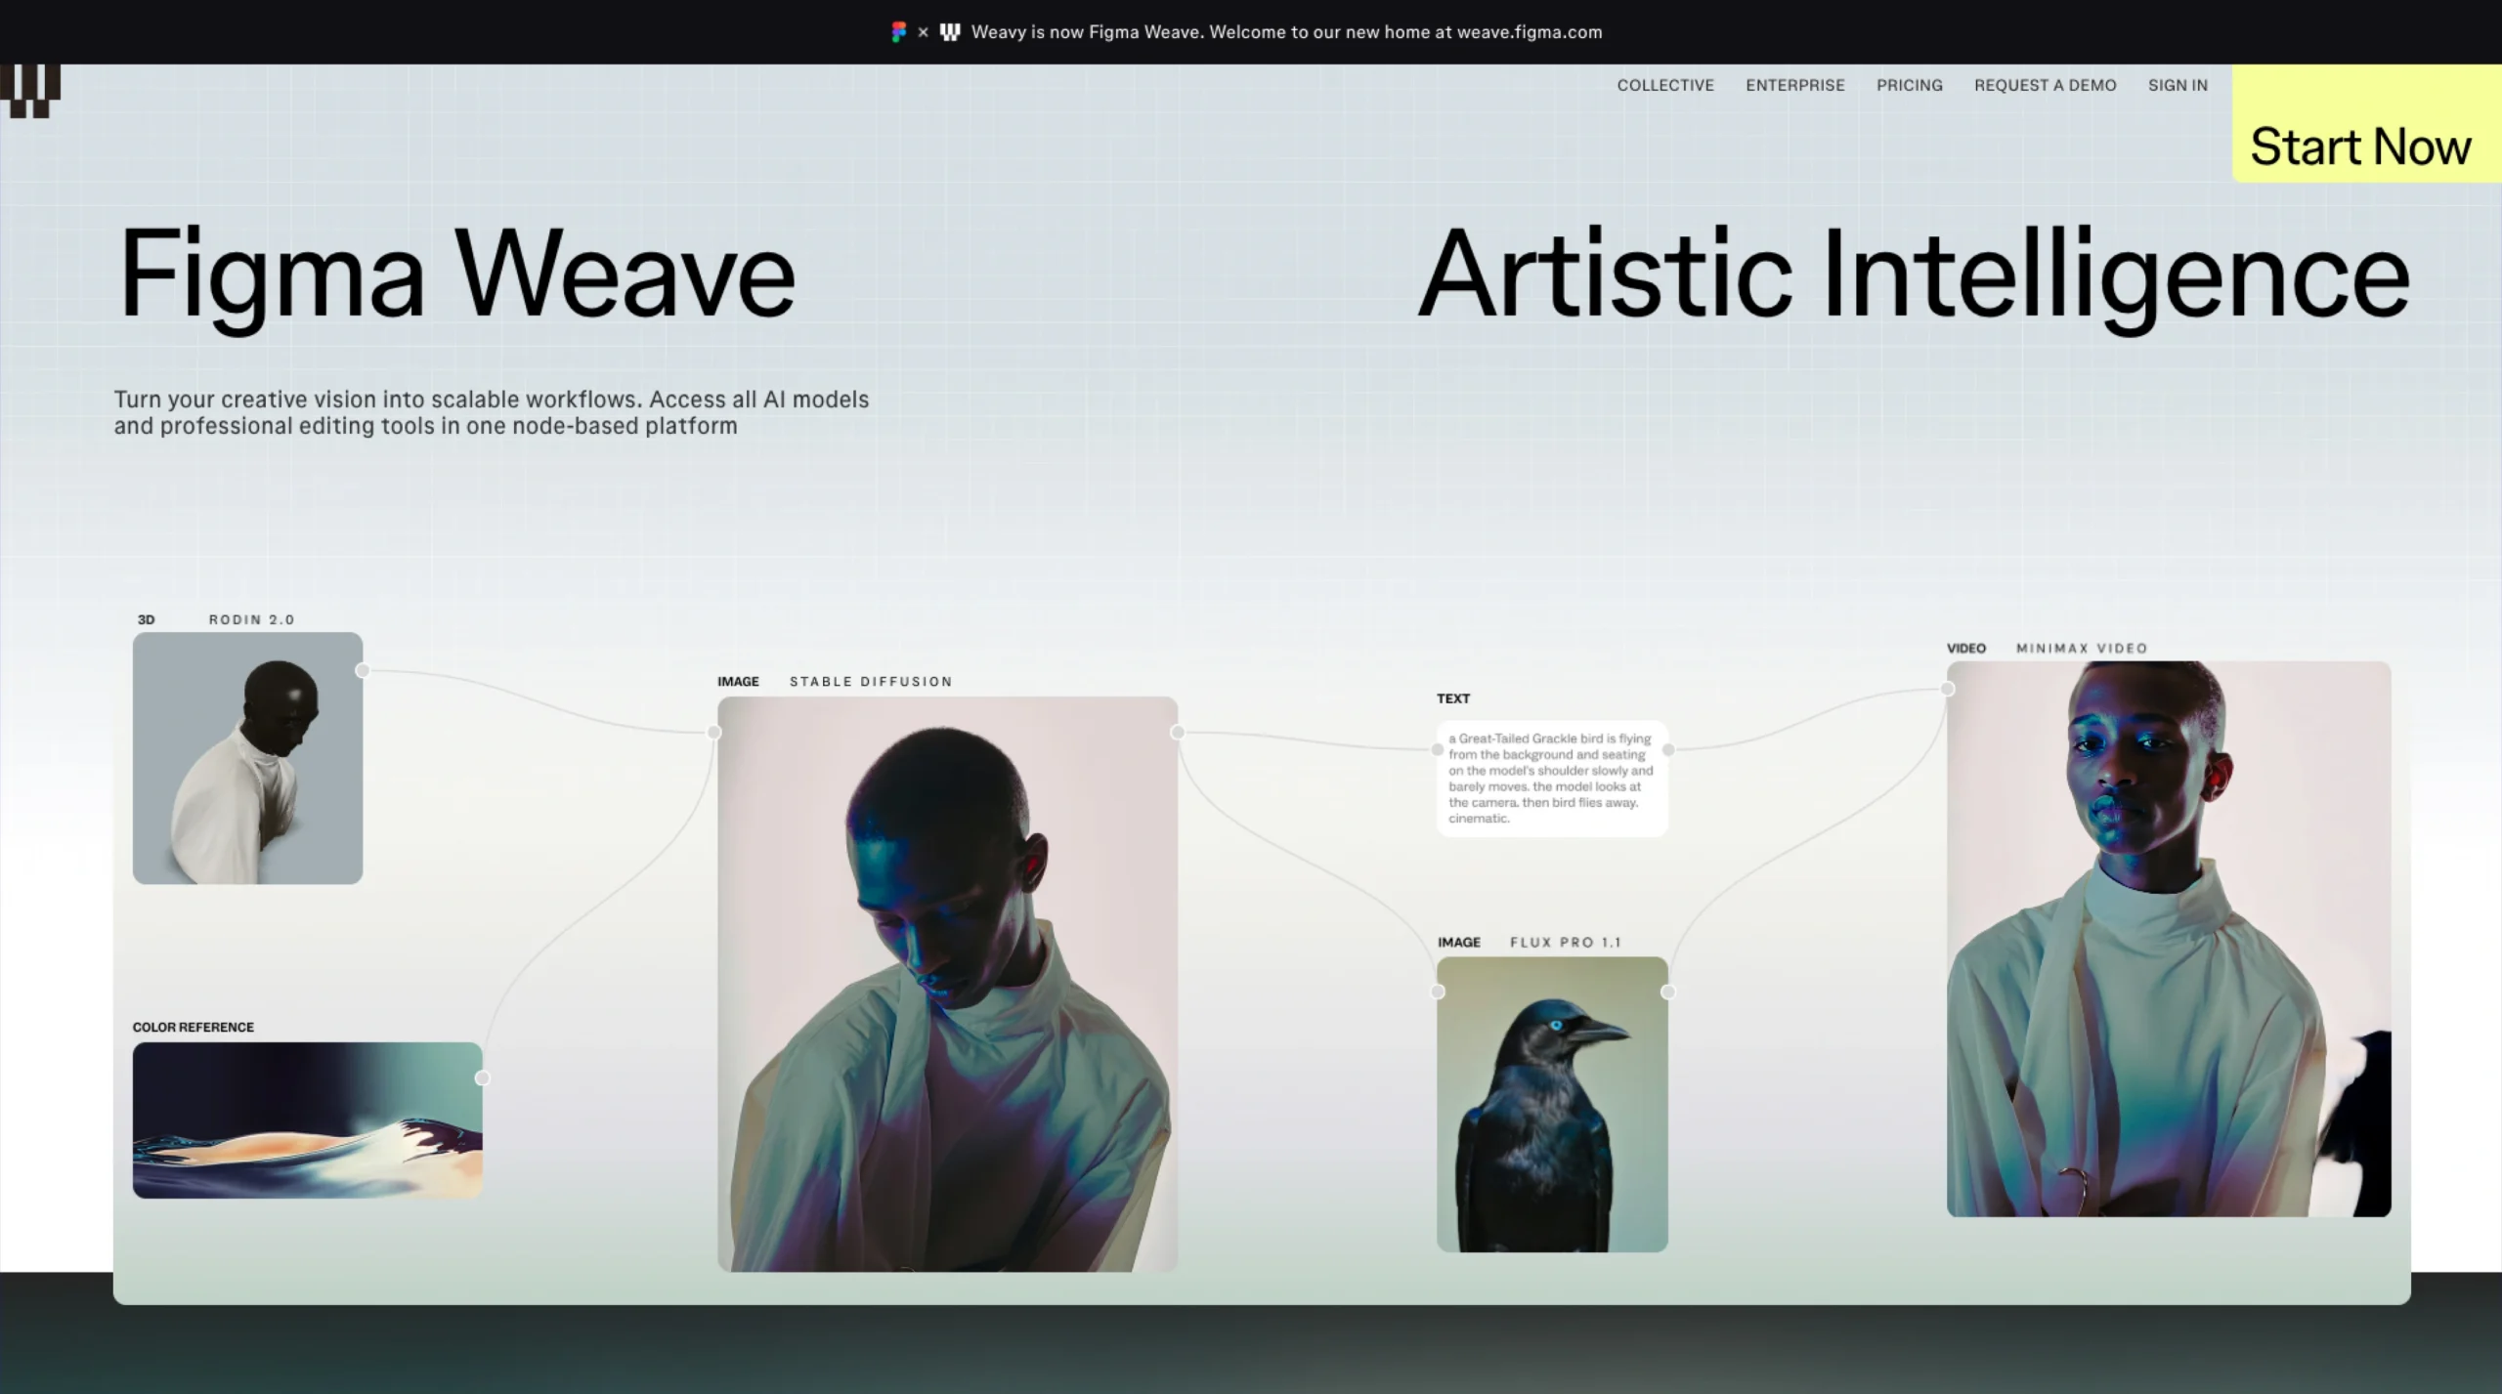Click the Text node right connector

coord(1668,749)
